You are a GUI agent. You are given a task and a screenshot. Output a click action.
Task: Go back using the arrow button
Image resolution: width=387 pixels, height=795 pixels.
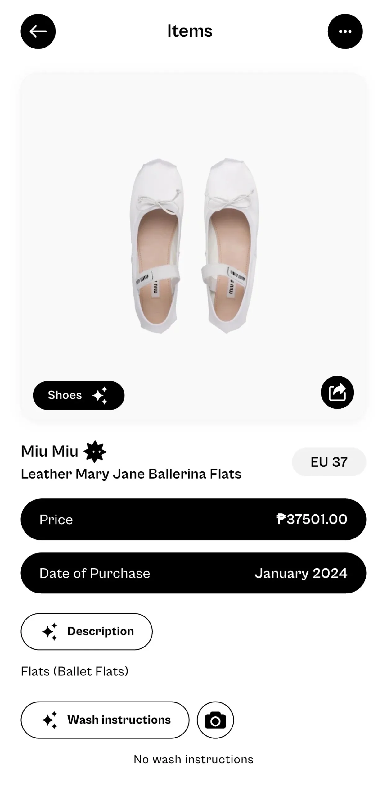pyautogui.click(x=38, y=31)
